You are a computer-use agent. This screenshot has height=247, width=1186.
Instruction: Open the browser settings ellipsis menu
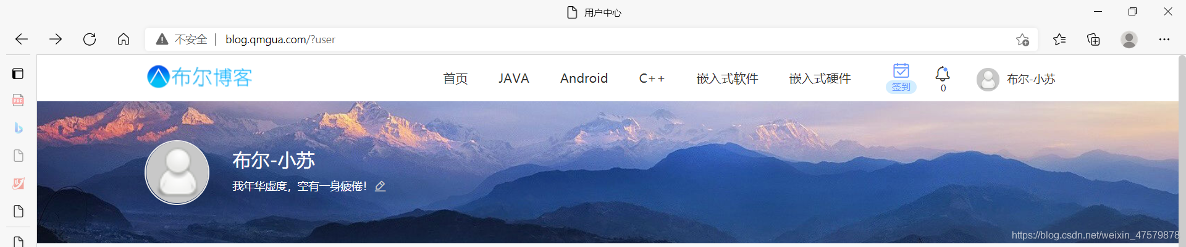point(1164,40)
